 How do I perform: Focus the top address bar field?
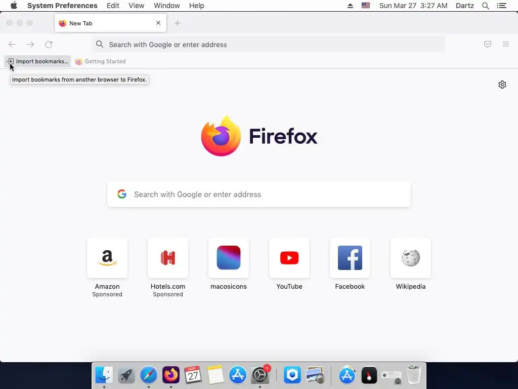(269, 45)
